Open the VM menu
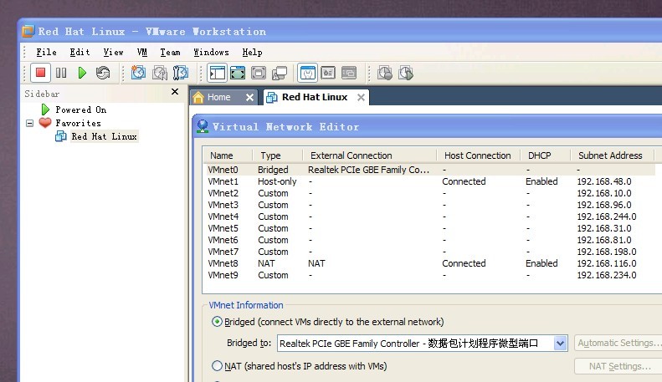 coord(141,52)
